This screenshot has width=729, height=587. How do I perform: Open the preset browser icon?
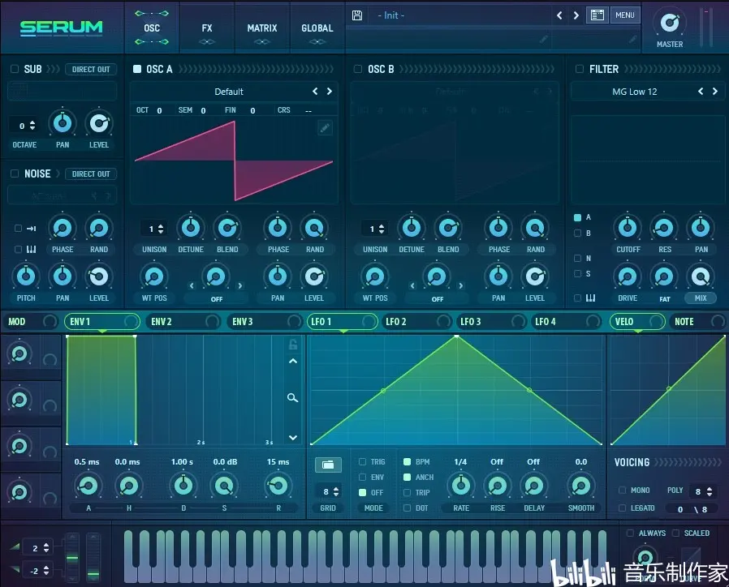(x=597, y=15)
